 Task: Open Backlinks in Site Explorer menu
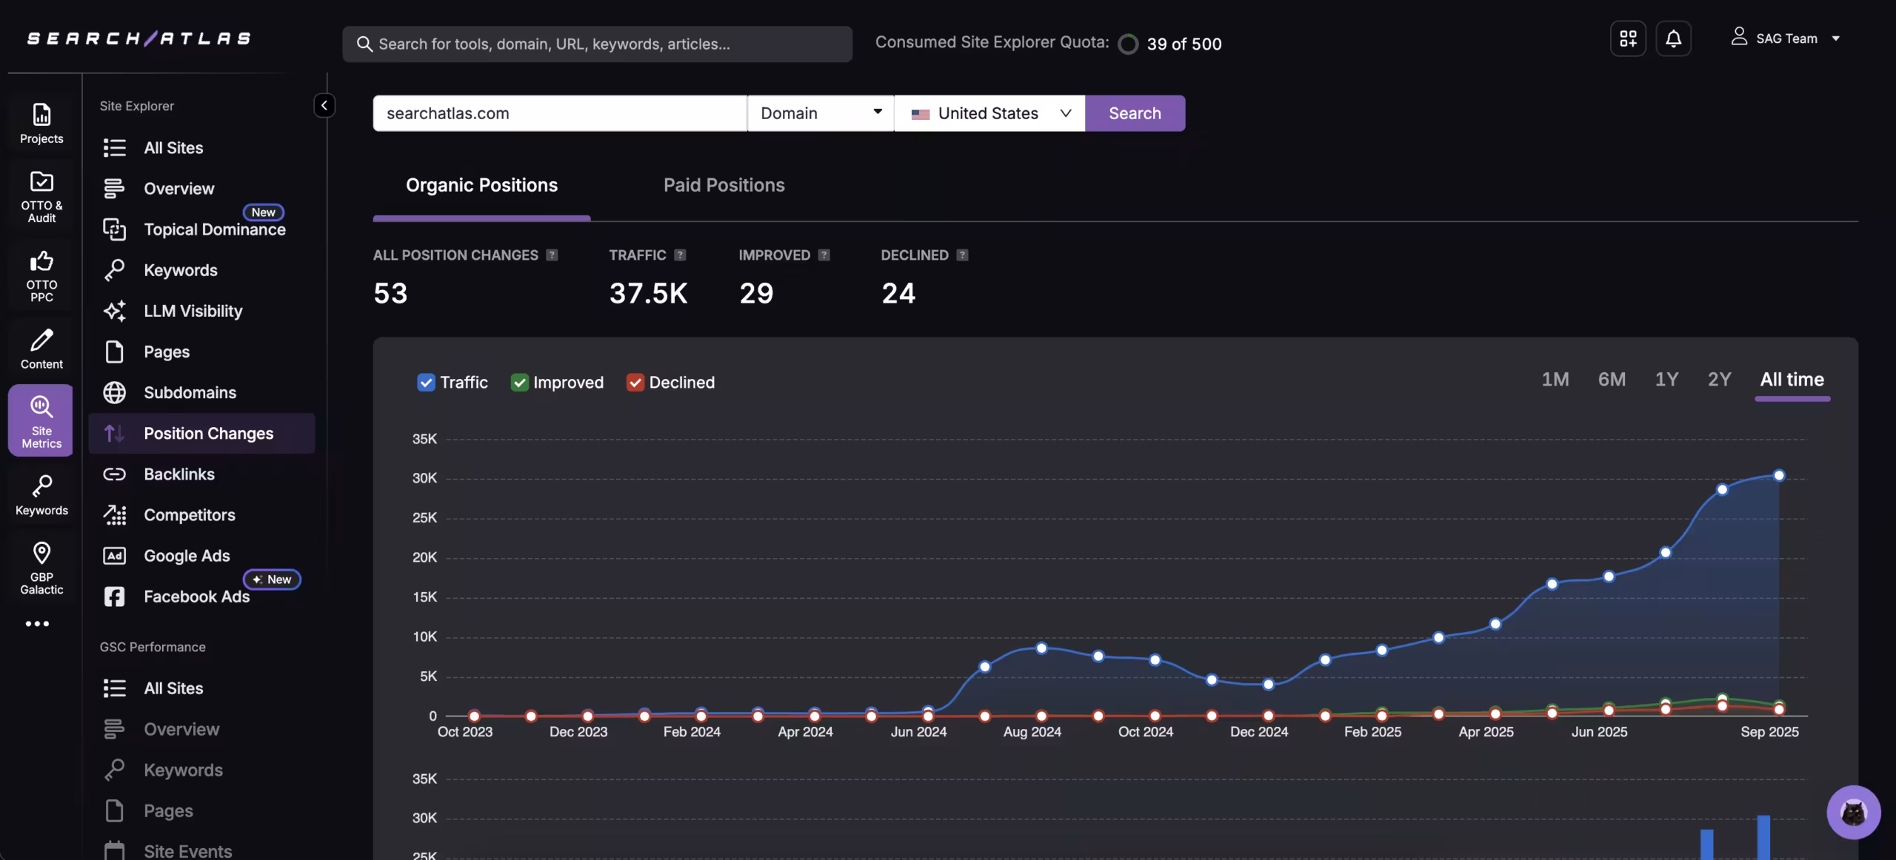[179, 474]
